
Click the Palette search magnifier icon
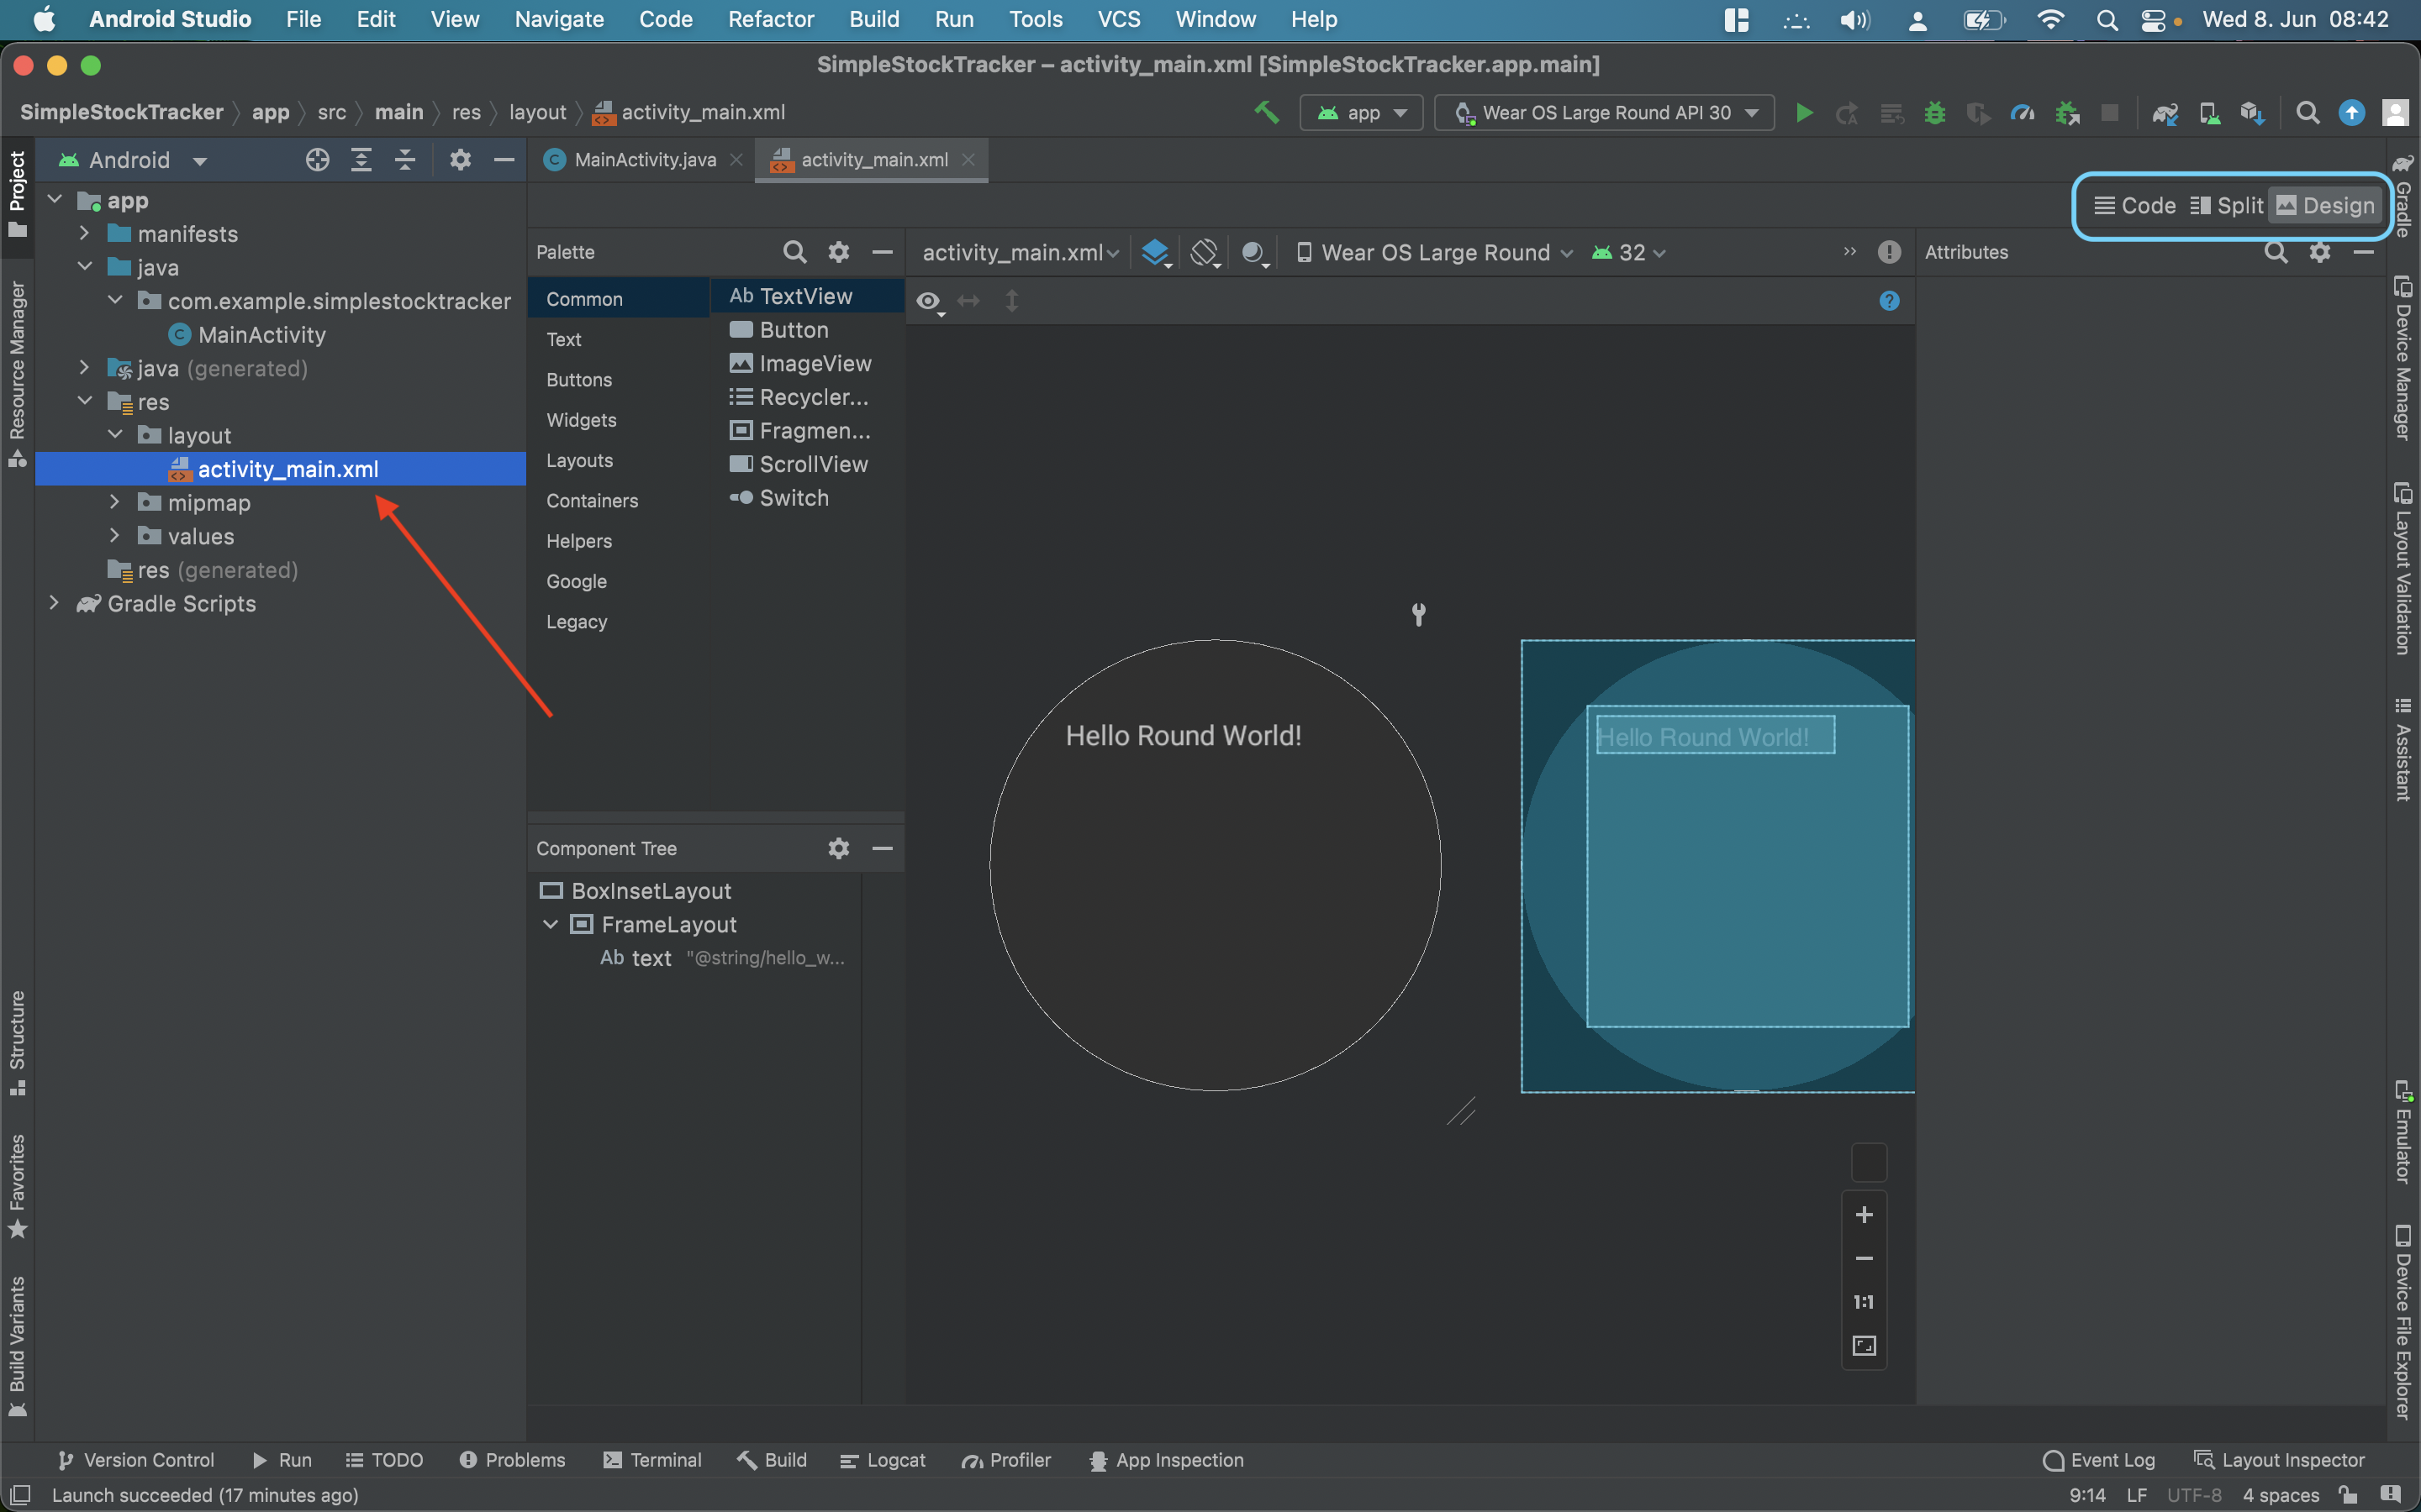[794, 252]
